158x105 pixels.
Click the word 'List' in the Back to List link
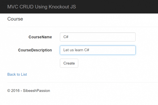coord(24,74)
